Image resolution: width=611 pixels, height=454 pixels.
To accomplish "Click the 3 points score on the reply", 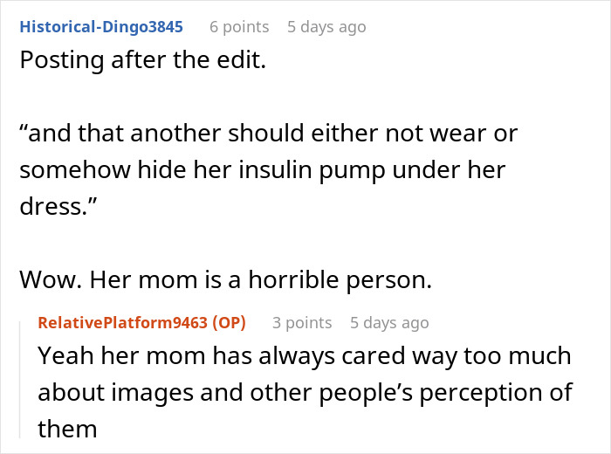I will point(302,323).
